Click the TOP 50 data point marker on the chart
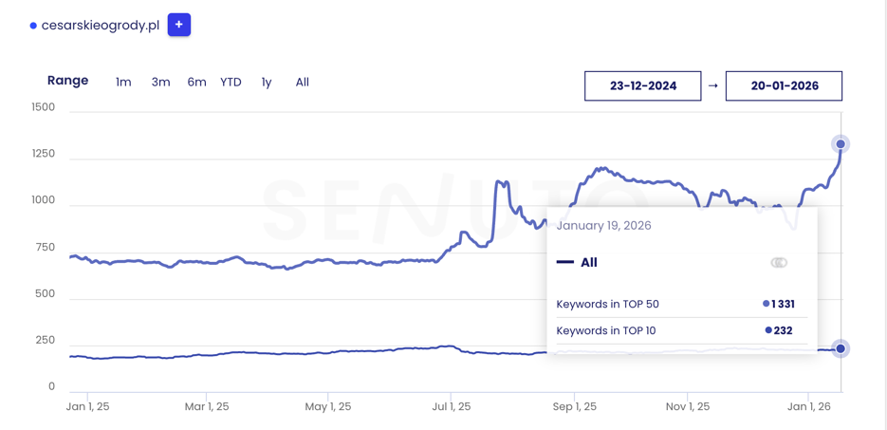This screenshot has height=430, width=887. click(x=841, y=144)
